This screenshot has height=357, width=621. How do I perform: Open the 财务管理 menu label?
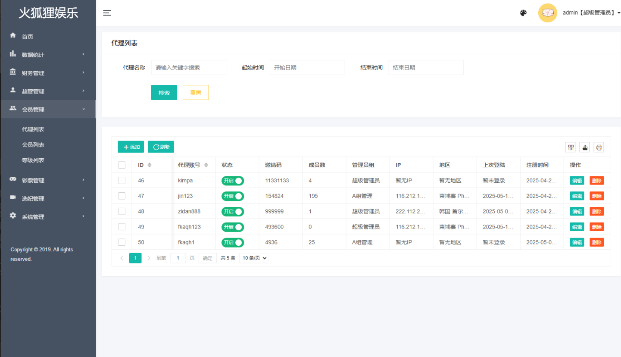click(33, 73)
